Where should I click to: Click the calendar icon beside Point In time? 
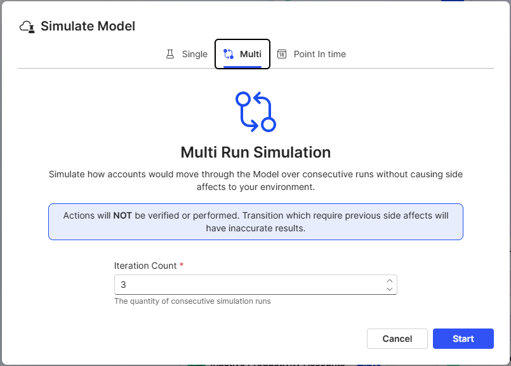(282, 55)
